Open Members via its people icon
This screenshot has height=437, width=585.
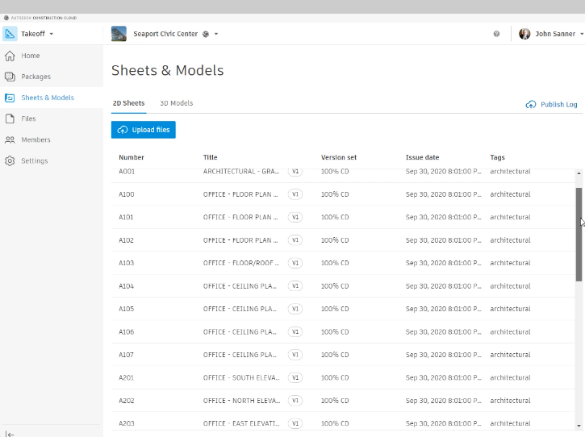pyautogui.click(x=10, y=139)
